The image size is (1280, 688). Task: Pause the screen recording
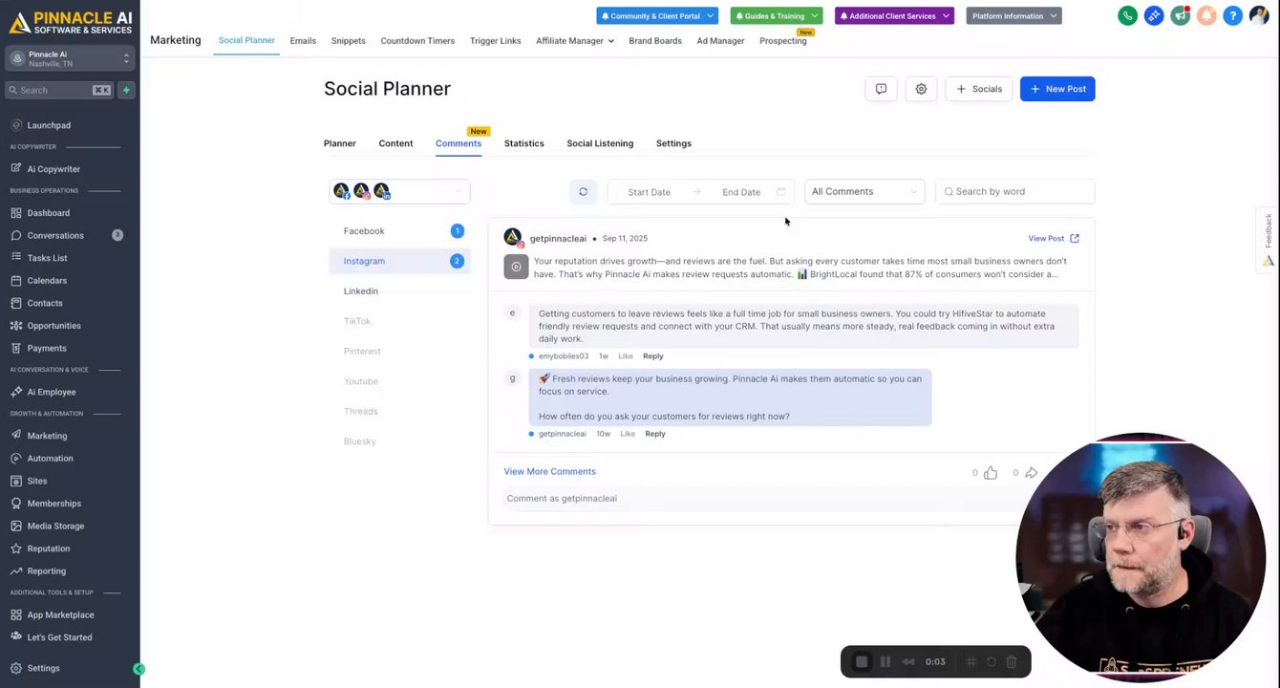885,661
